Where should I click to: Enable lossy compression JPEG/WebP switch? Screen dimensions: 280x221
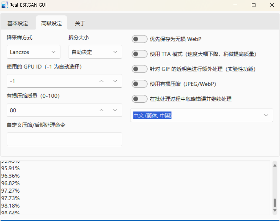(139, 84)
